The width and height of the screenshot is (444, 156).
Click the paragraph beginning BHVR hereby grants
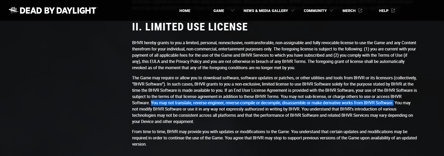(274, 55)
